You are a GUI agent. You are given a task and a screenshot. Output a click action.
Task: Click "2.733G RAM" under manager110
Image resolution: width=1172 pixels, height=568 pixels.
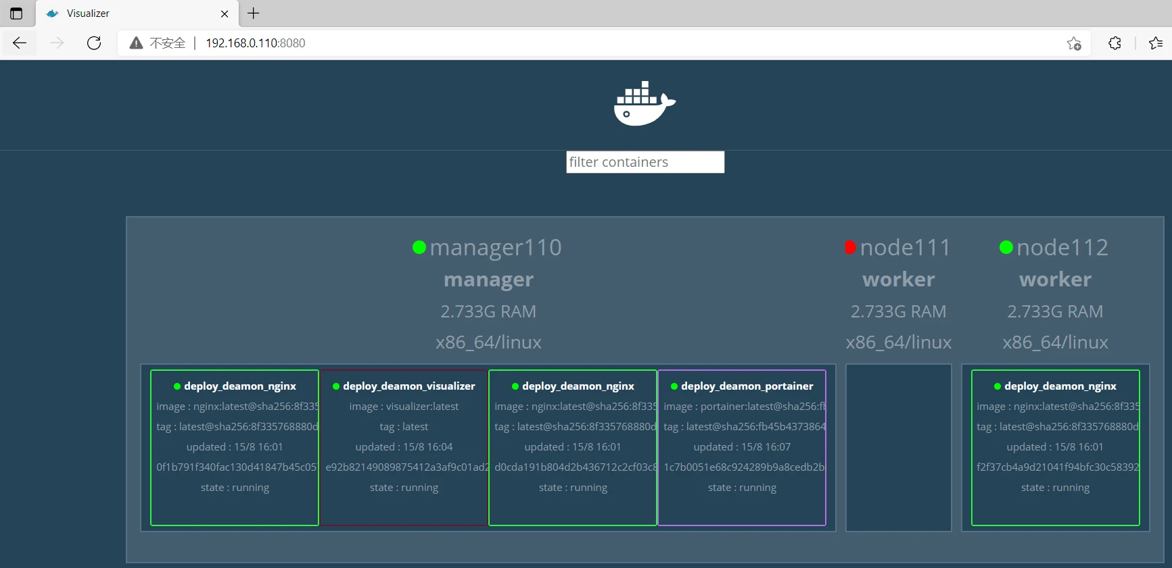488,311
